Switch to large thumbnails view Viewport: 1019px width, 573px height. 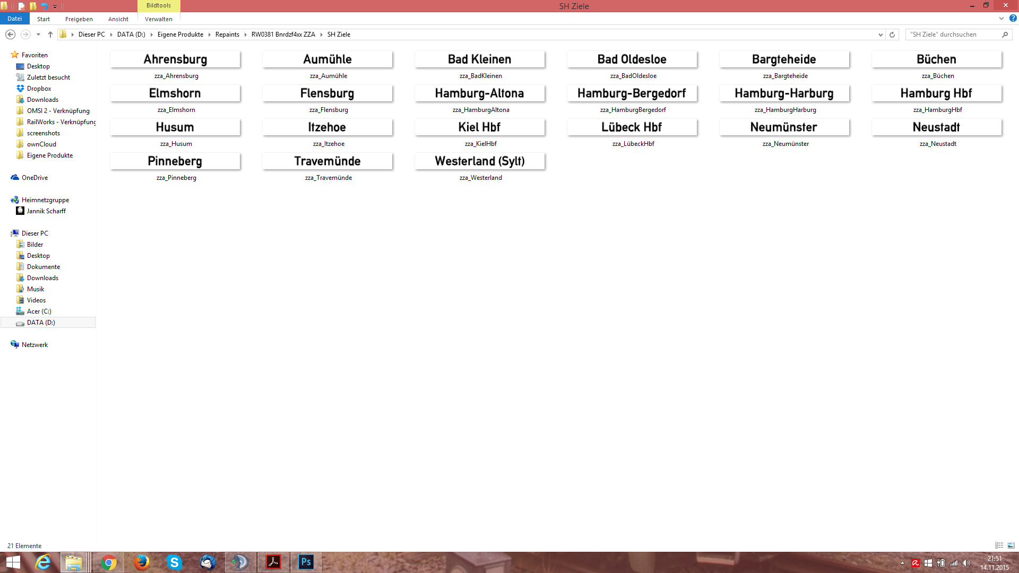(1011, 545)
